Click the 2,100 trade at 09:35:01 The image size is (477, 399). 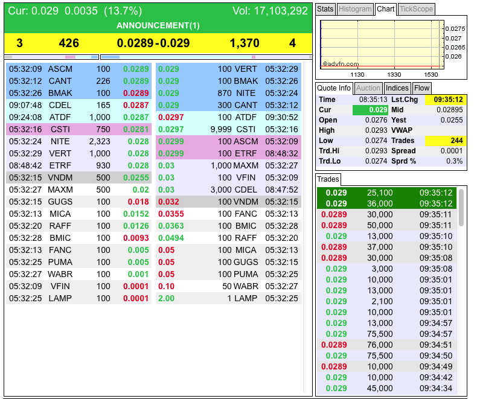click(386, 301)
